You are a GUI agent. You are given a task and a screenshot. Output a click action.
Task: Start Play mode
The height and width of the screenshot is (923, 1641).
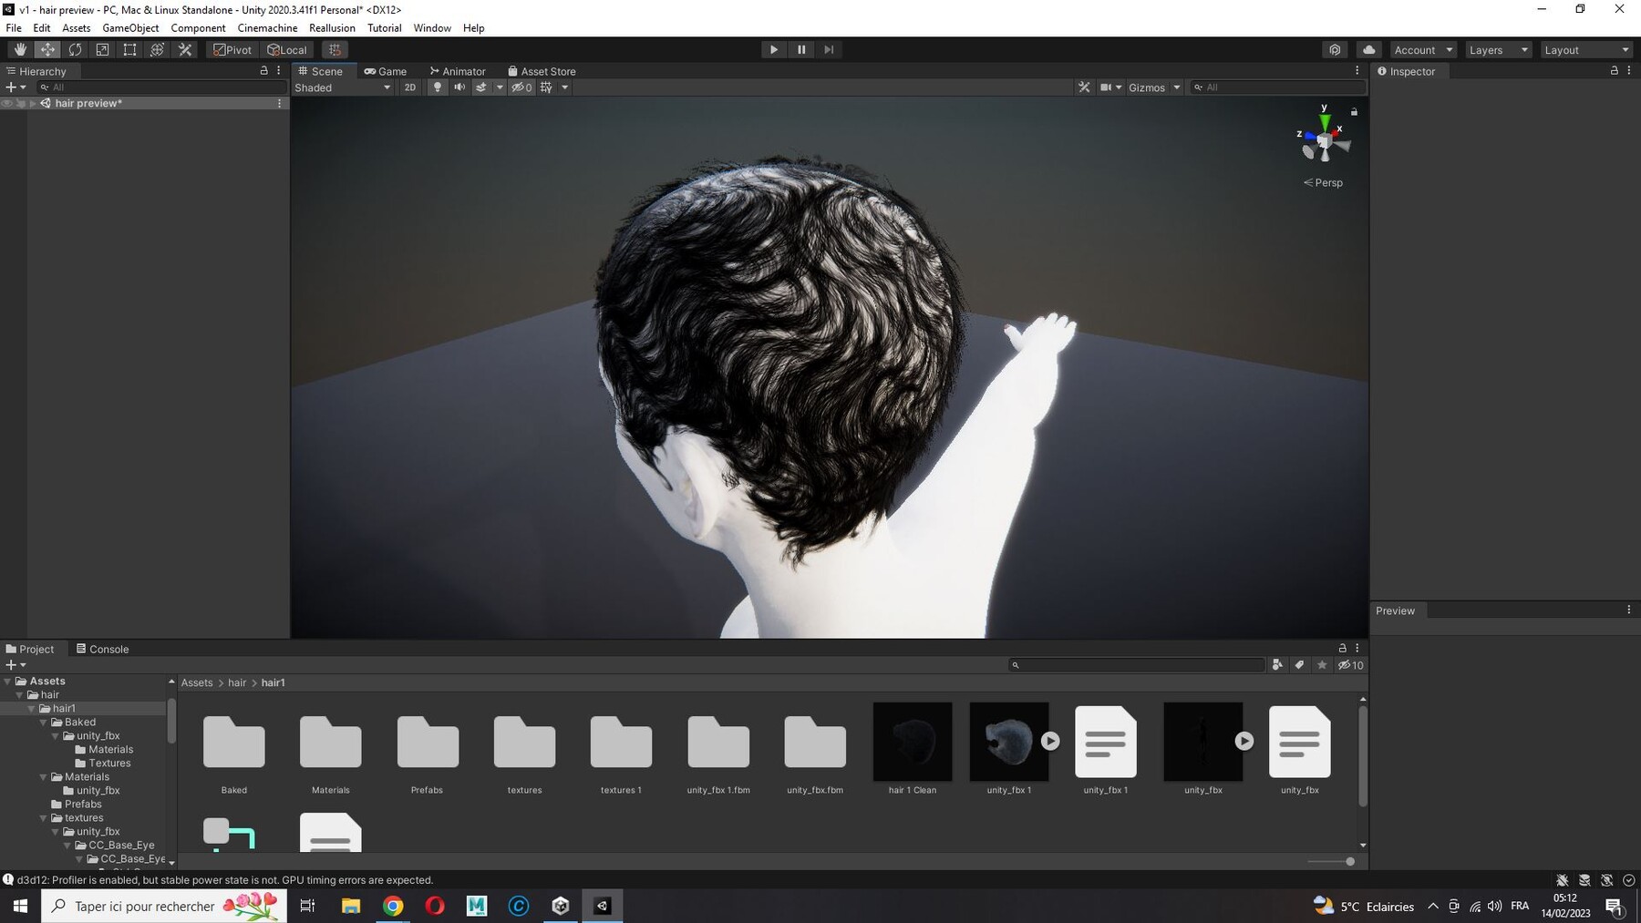774,50
